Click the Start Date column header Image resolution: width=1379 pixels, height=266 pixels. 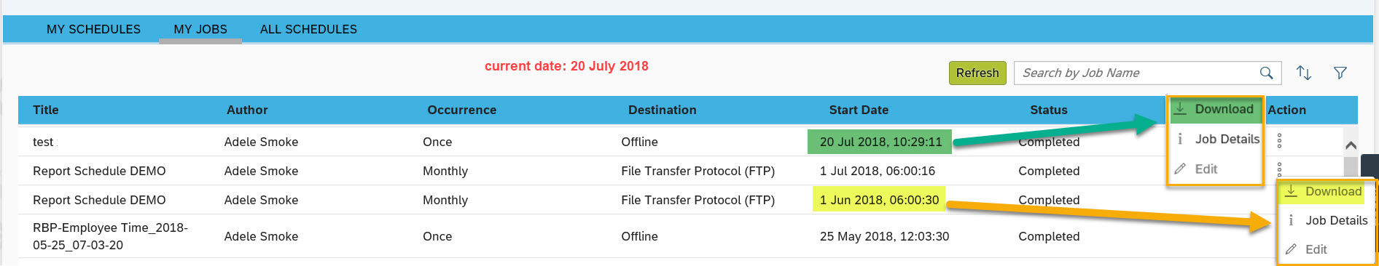(x=859, y=110)
